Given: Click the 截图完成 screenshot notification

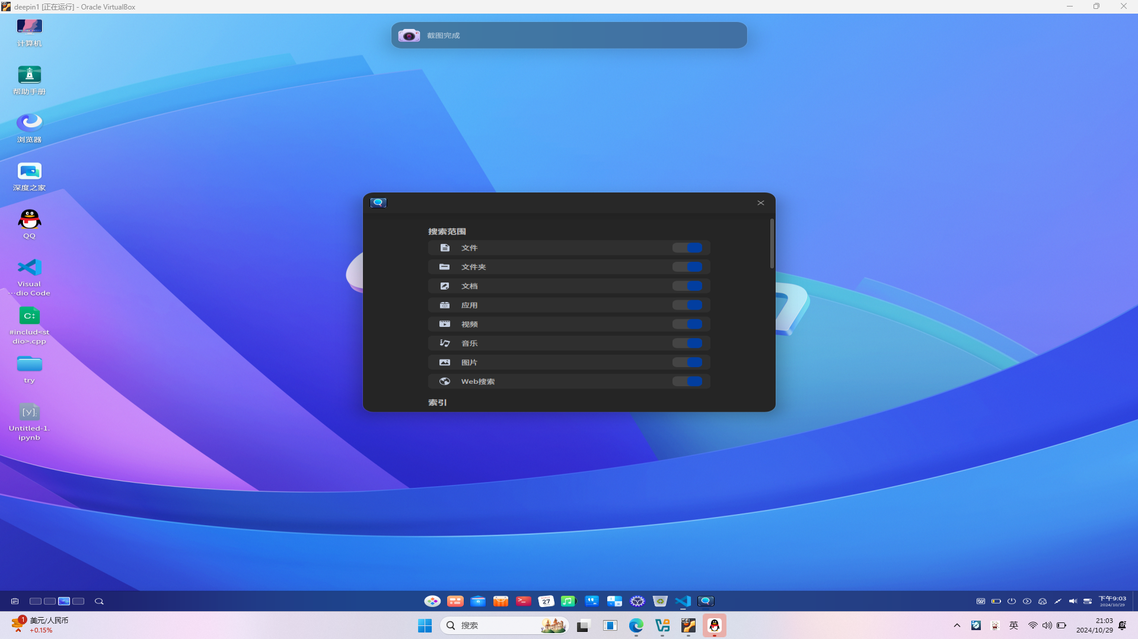Looking at the screenshot, I should coord(569,36).
